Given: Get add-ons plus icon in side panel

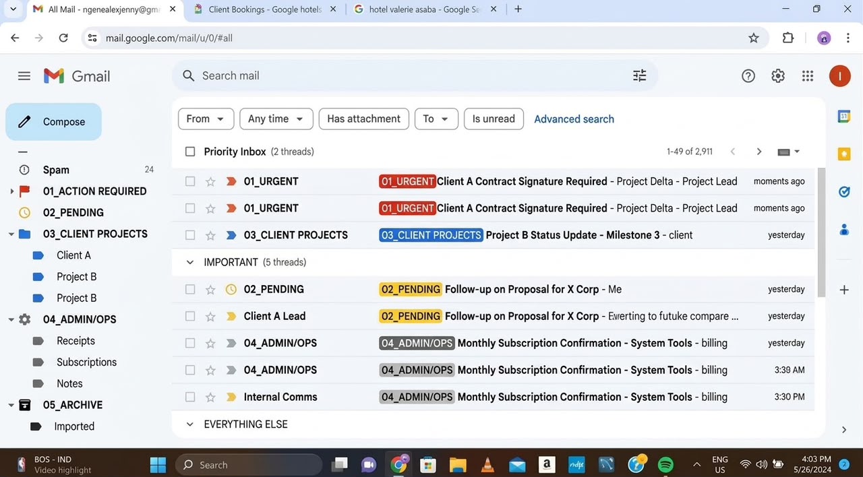Looking at the screenshot, I should 844,290.
